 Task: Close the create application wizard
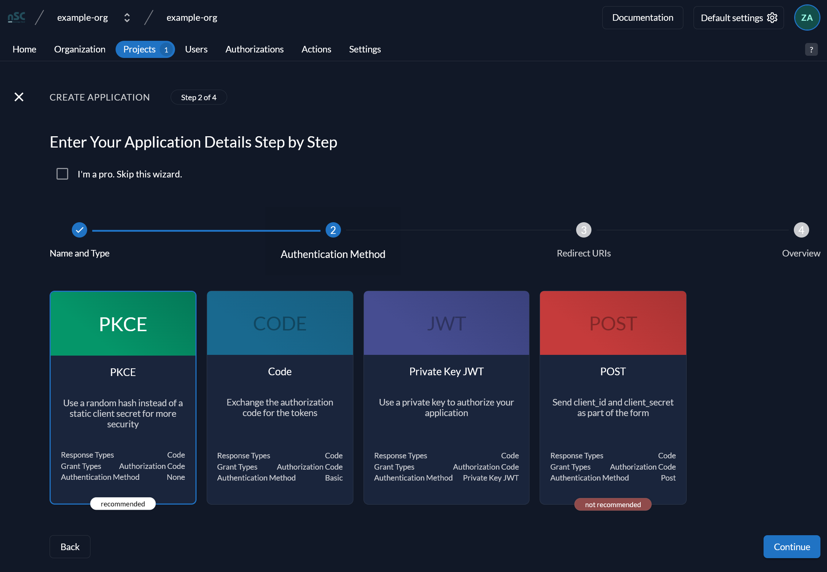pyautogui.click(x=19, y=97)
